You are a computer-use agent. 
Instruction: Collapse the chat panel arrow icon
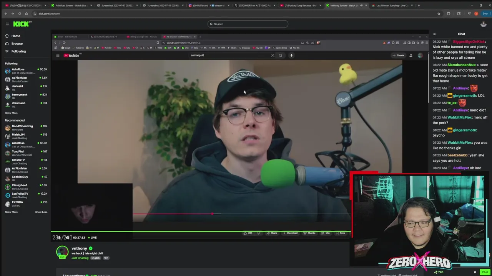pos(434,34)
